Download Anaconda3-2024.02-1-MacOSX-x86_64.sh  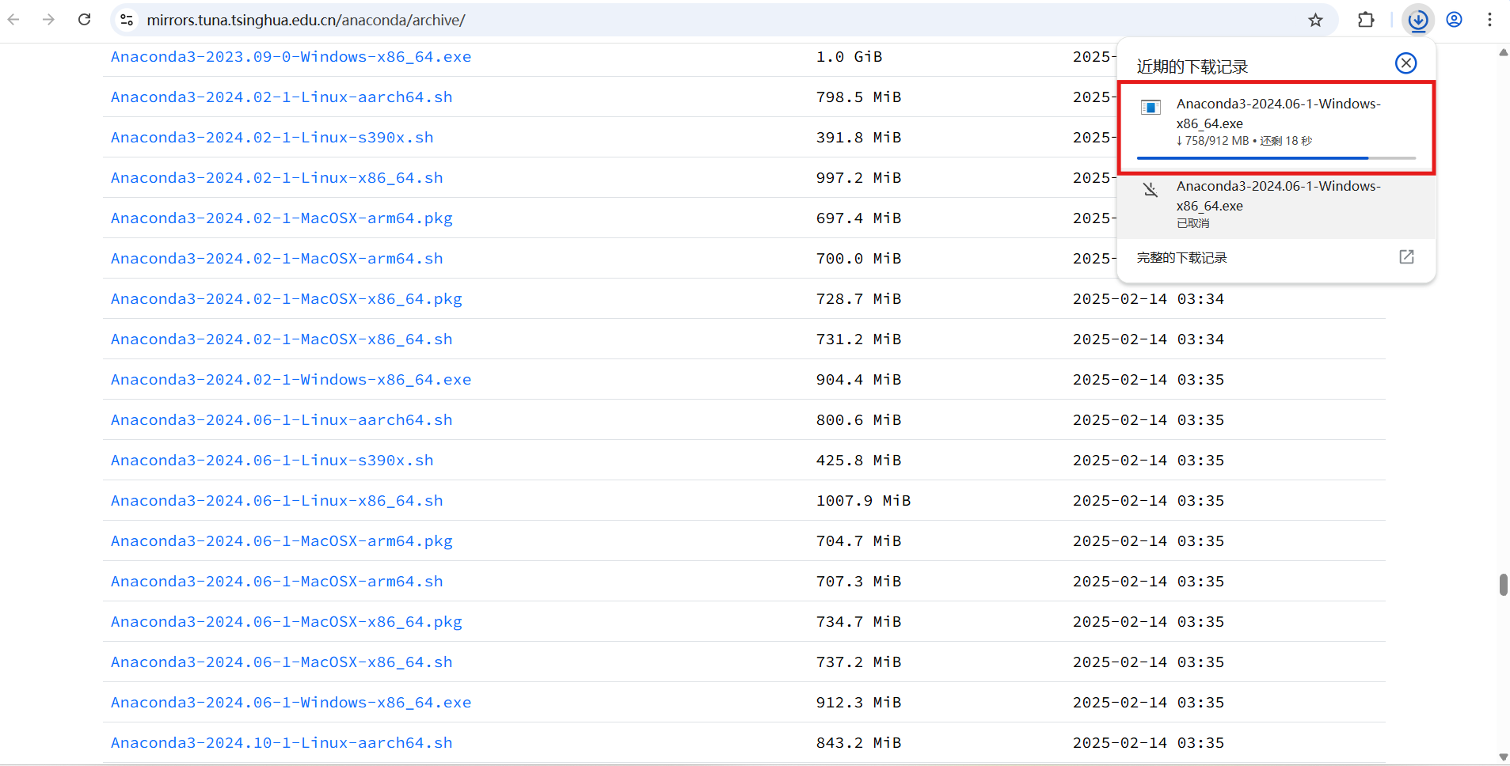[281, 339]
